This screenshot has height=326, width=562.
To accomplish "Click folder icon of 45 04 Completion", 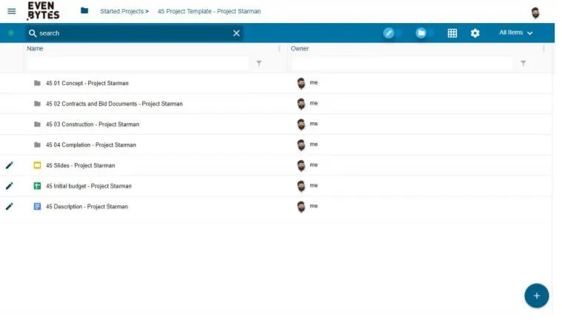I will point(37,145).
